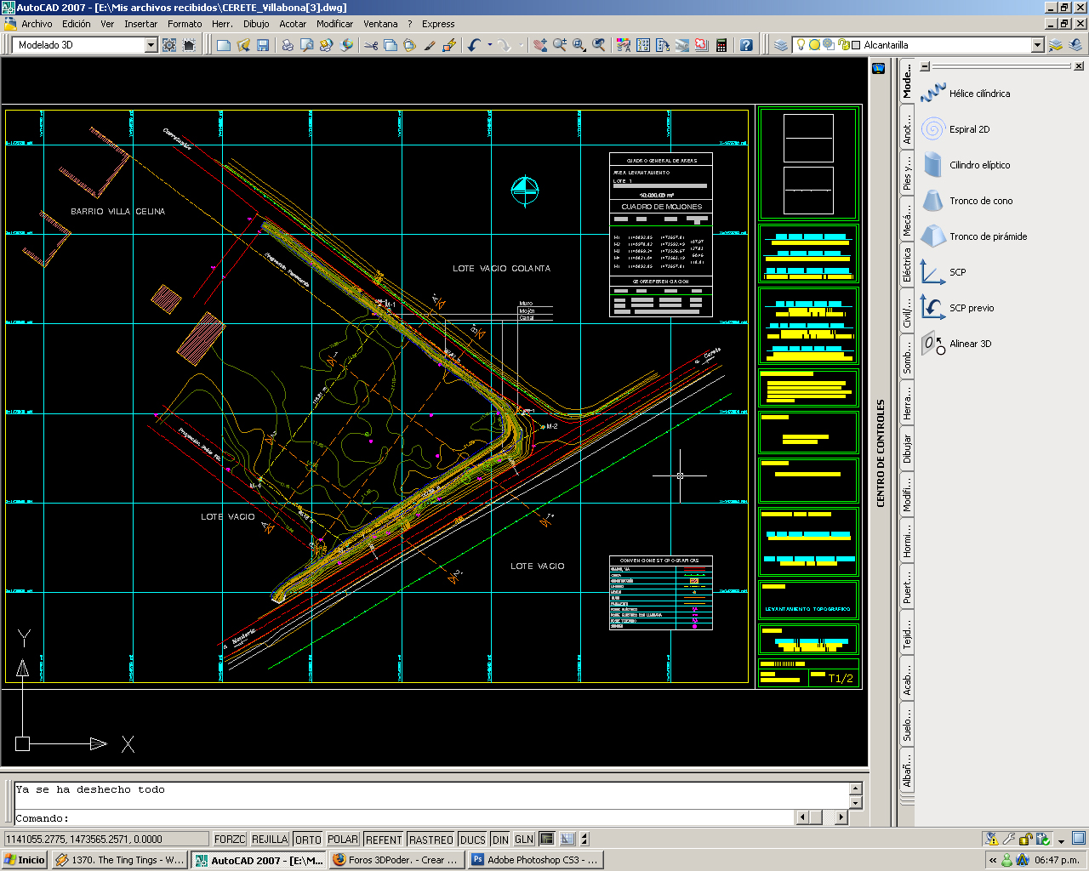Activate the Pan realtime hand tool
1089x871 pixels.
click(540, 45)
